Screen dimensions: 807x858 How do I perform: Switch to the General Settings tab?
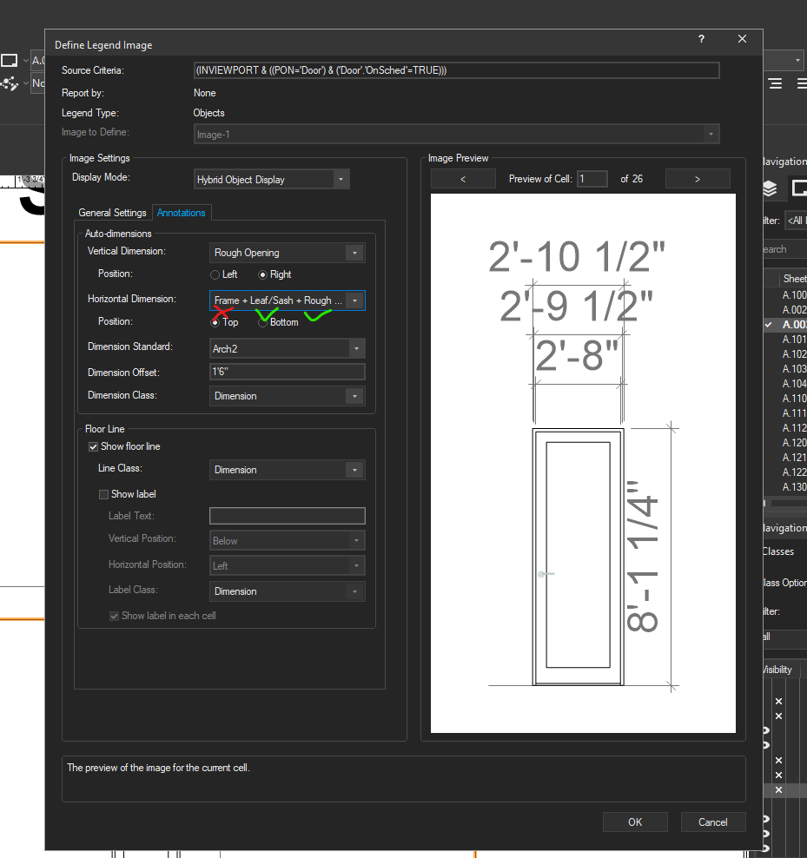(112, 212)
